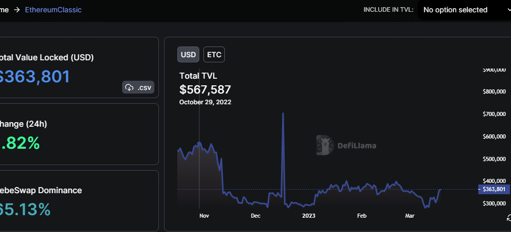The width and height of the screenshot is (511, 232).
Task: Click the 2023 label on chart axis
Action: click(309, 216)
